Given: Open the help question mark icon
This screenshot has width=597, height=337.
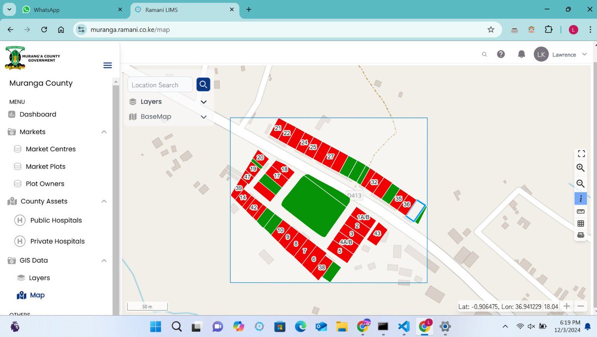Looking at the screenshot, I should click(x=501, y=54).
